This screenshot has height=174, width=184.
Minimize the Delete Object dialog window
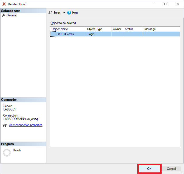click(153, 4)
